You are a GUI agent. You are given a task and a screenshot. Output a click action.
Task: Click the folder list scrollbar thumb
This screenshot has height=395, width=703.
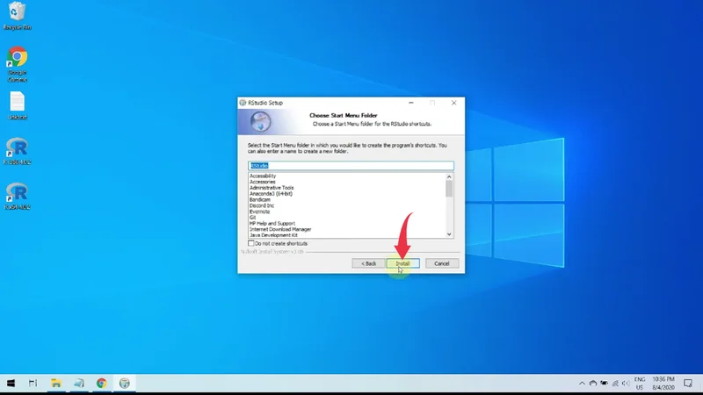click(x=449, y=189)
